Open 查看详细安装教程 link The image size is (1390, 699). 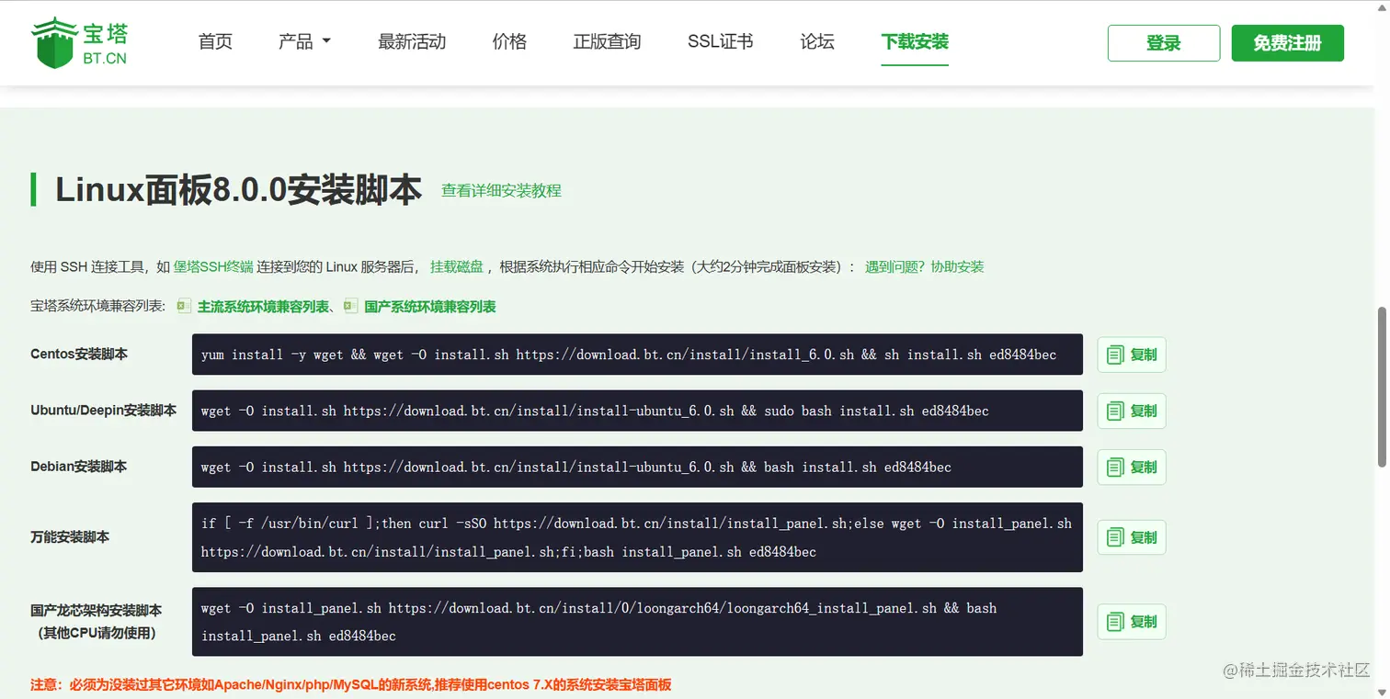point(501,190)
